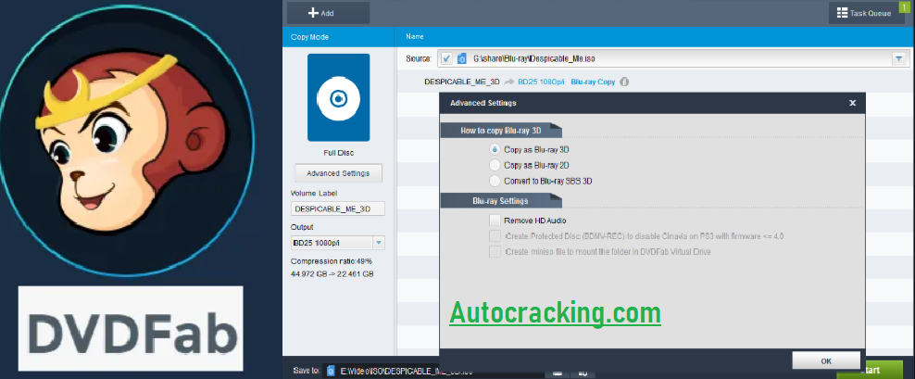The image size is (915, 379).
Task: Click the Name column header
Action: click(414, 37)
